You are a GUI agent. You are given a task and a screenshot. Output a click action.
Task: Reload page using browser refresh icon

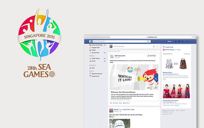coord(192,37)
